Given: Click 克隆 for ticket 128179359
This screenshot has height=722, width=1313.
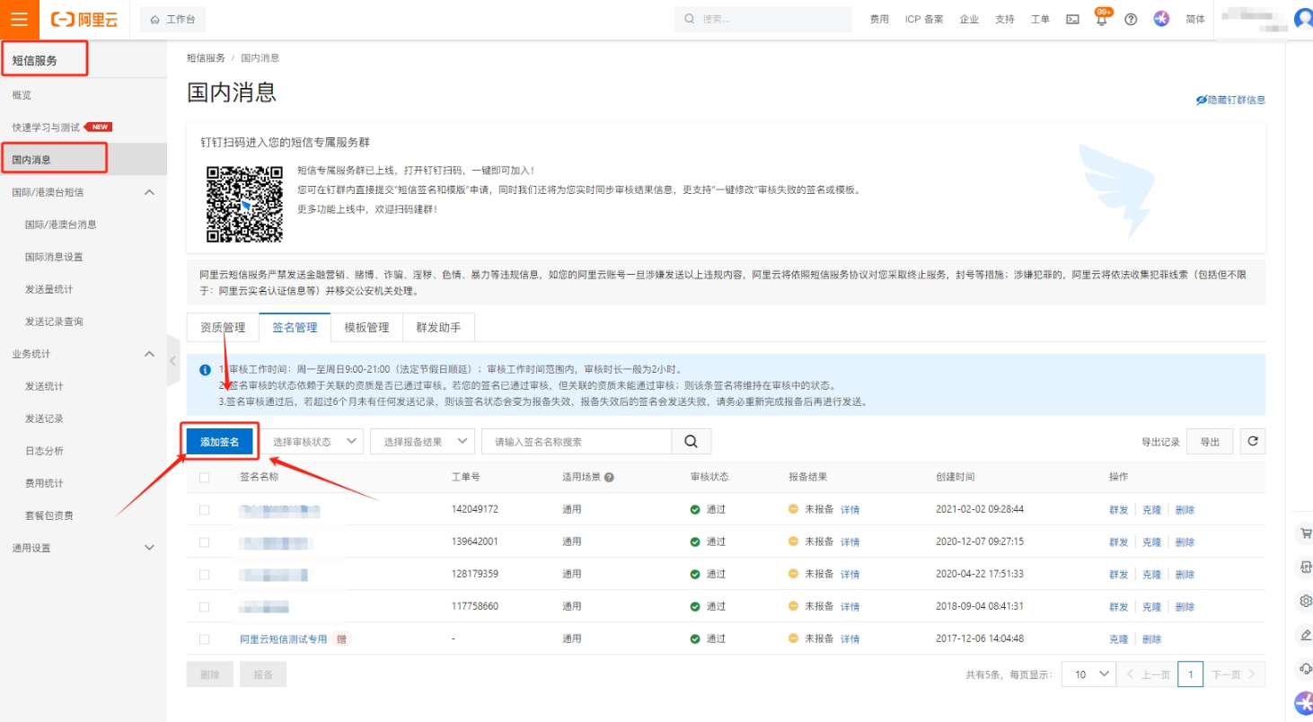Looking at the screenshot, I should pyautogui.click(x=1151, y=575).
